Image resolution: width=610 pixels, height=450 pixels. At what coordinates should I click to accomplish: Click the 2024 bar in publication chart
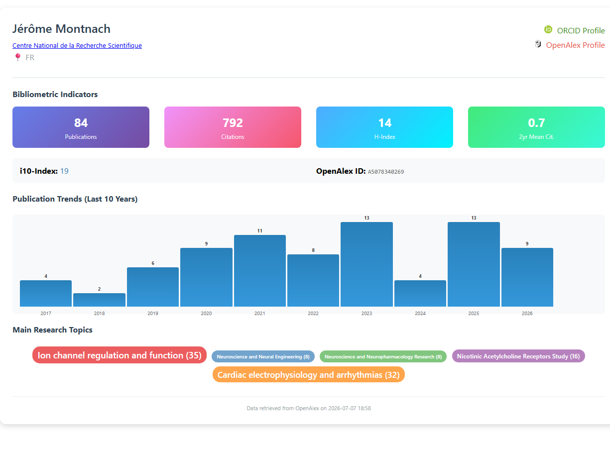420,293
